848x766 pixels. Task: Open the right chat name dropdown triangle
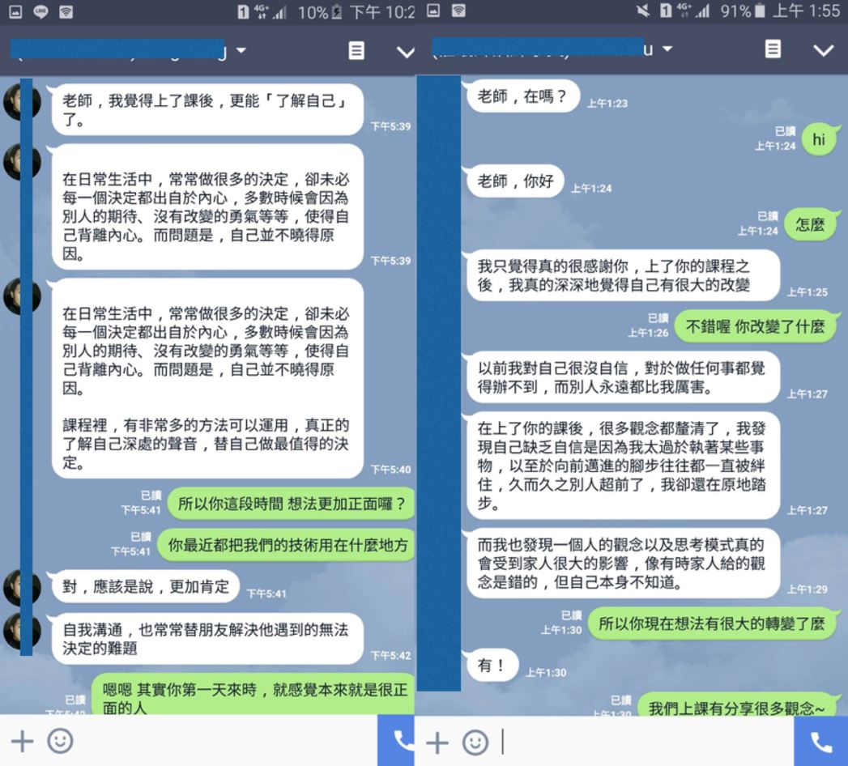pos(667,49)
